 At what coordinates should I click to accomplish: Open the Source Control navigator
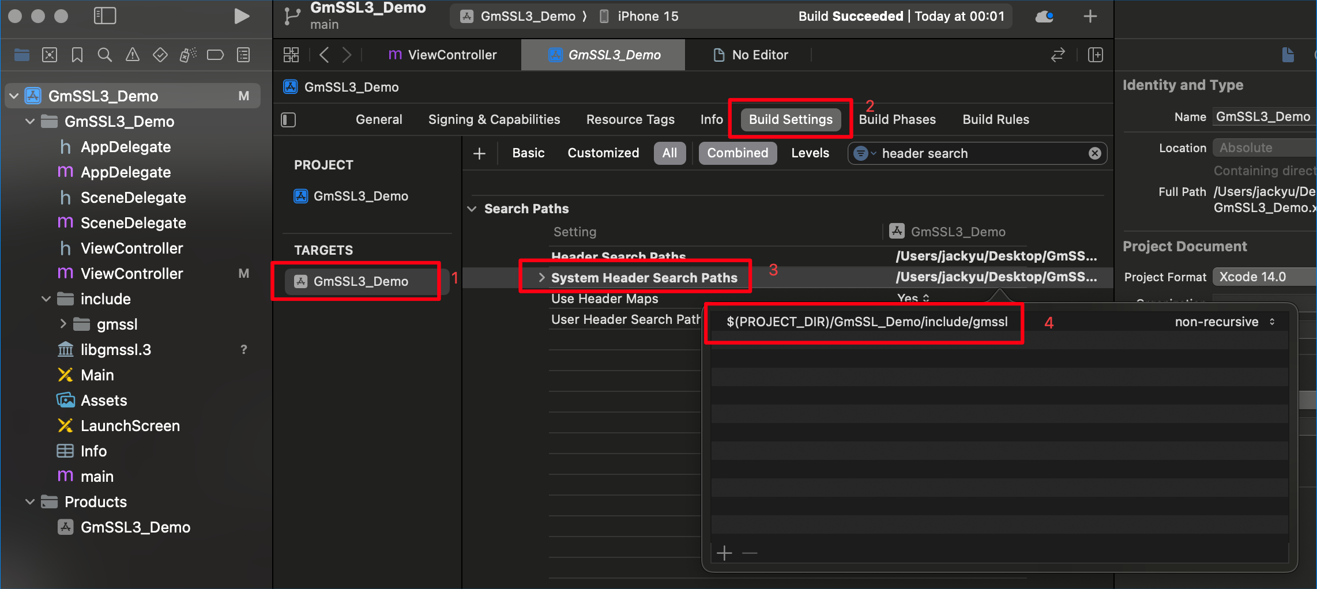coord(50,55)
